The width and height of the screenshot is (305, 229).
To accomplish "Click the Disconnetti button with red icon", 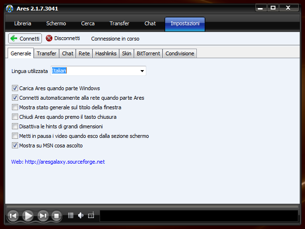I will pos(63,38).
